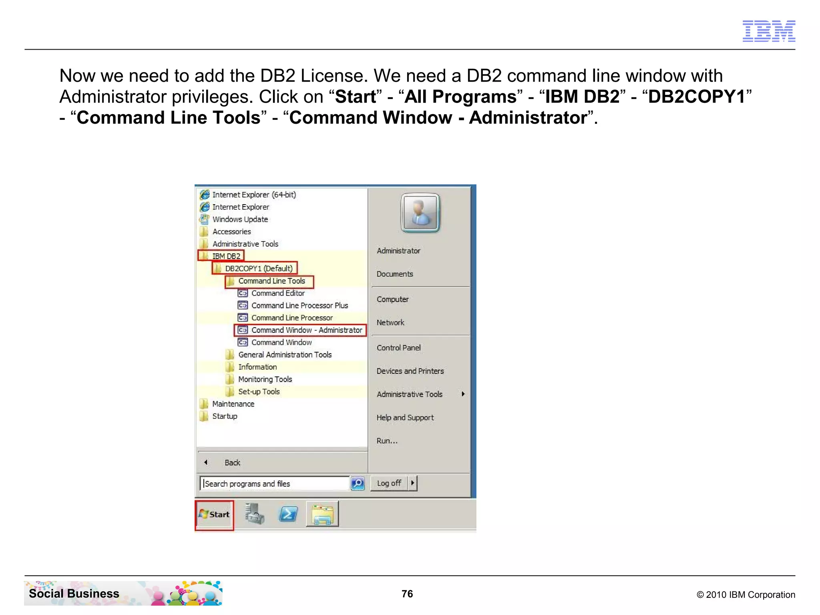Image resolution: width=820 pixels, height=615 pixels.
Task: Click the Search programs and files box
Action: coord(275,484)
